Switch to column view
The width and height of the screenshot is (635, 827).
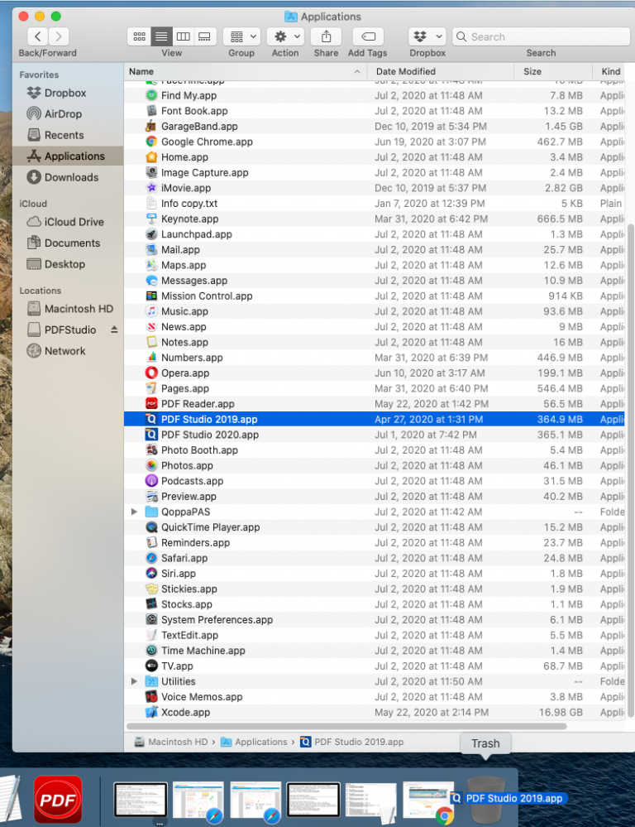coord(183,36)
